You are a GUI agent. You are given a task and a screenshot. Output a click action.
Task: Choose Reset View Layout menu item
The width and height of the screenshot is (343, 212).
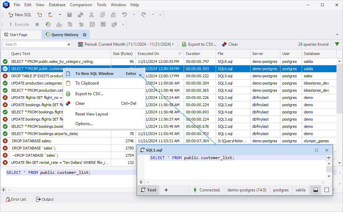pos(104,114)
